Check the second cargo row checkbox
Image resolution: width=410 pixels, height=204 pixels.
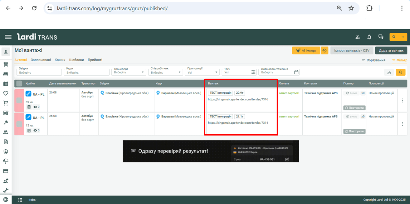tap(19, 124)
